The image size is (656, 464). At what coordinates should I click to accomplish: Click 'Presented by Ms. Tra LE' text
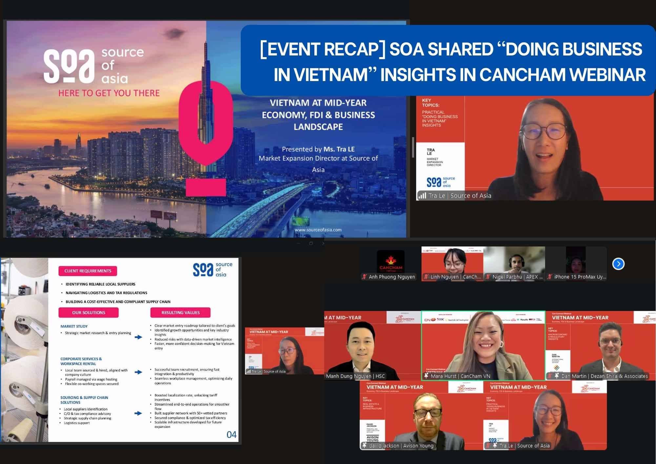pos(318,149)
